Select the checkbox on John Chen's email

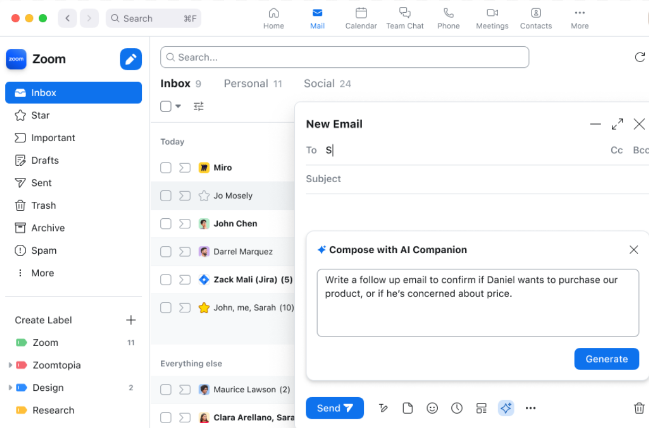[x=165, y=224]
